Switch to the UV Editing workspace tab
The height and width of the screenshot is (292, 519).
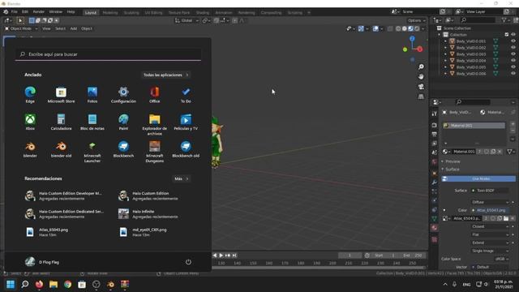153,13
